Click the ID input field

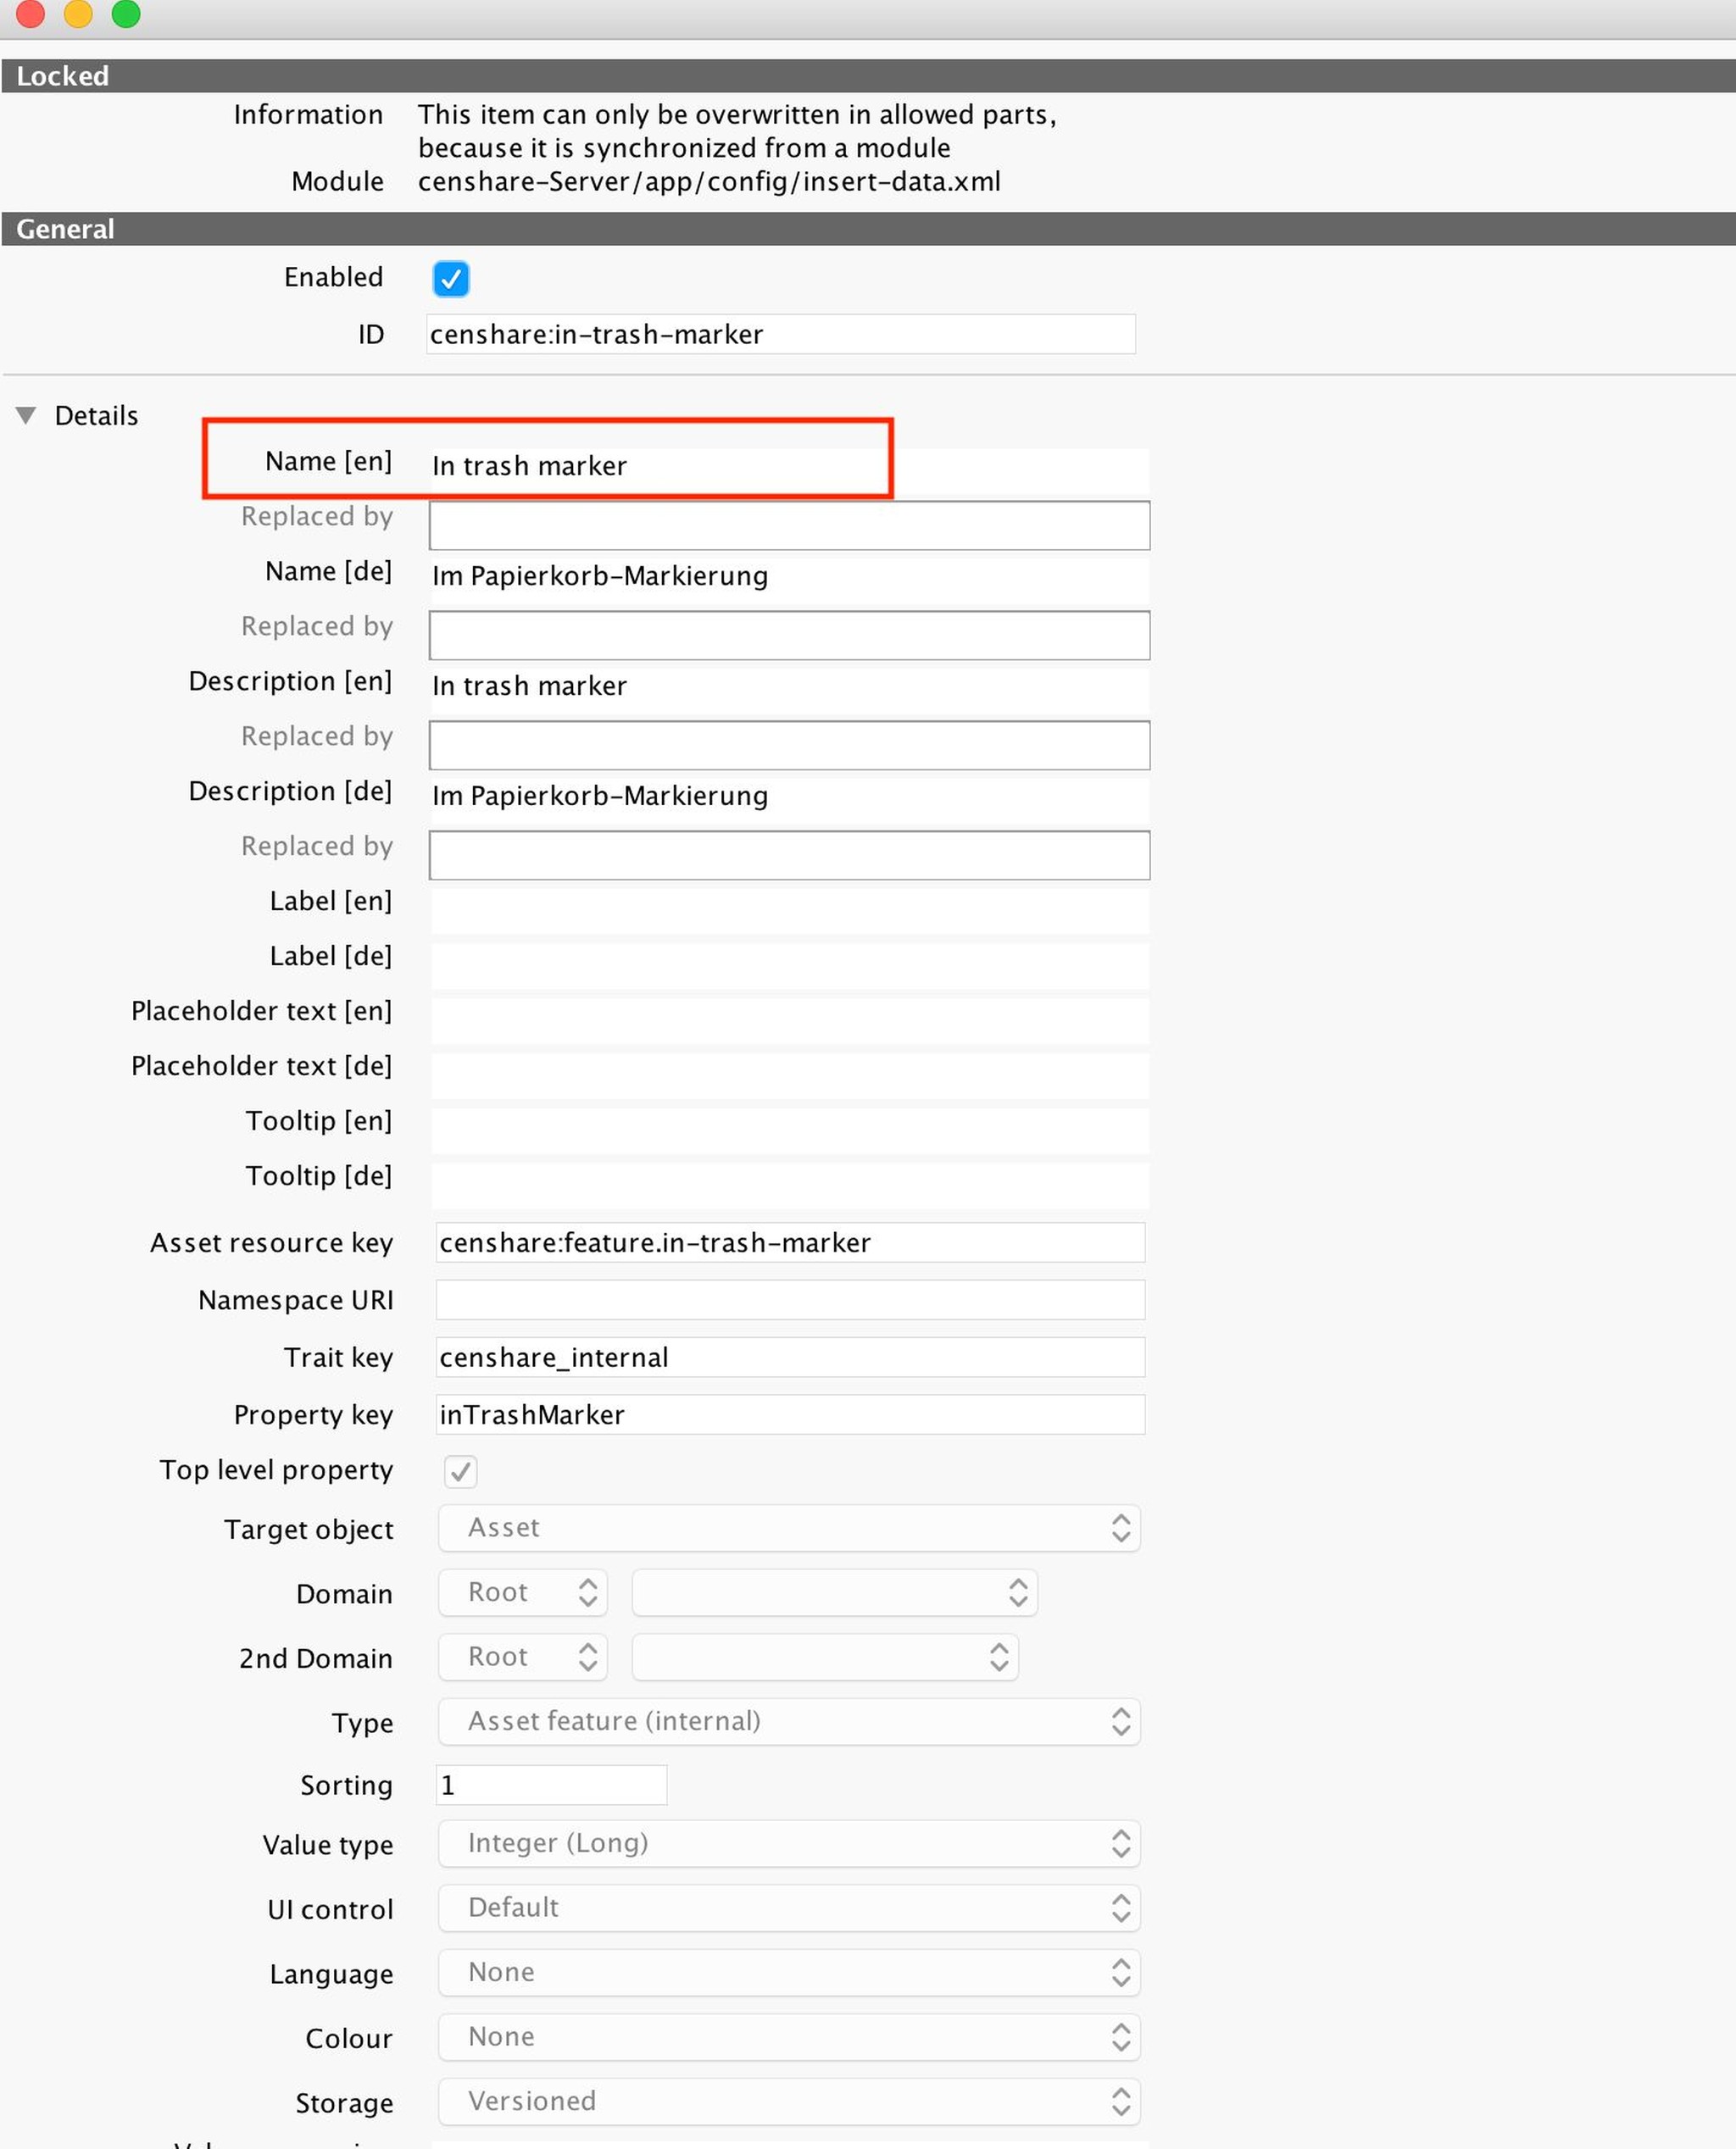tap(780, 334)
